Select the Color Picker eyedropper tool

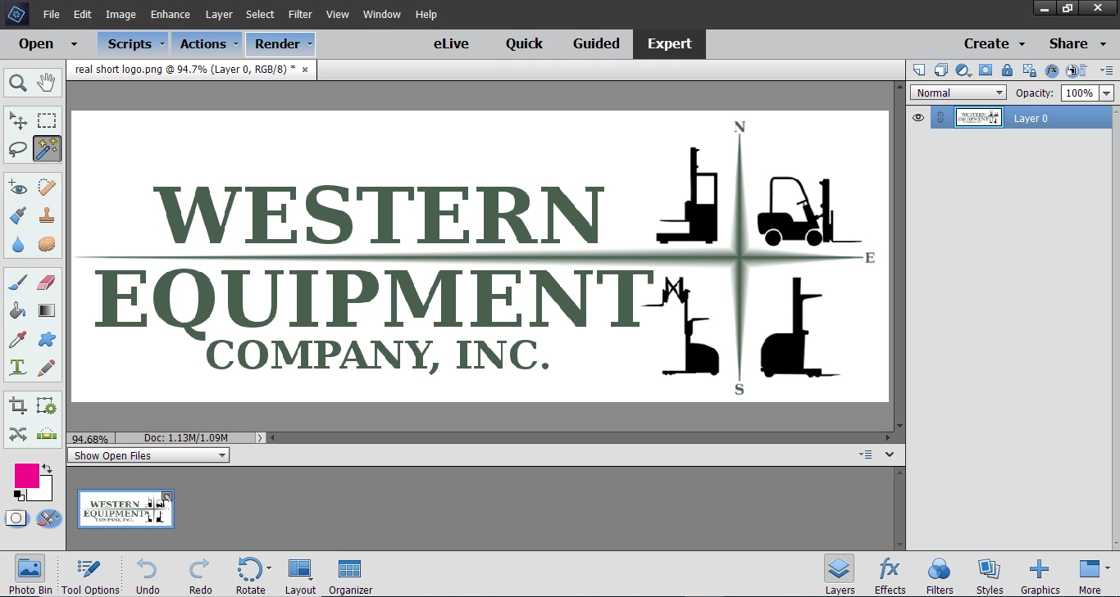18,339
